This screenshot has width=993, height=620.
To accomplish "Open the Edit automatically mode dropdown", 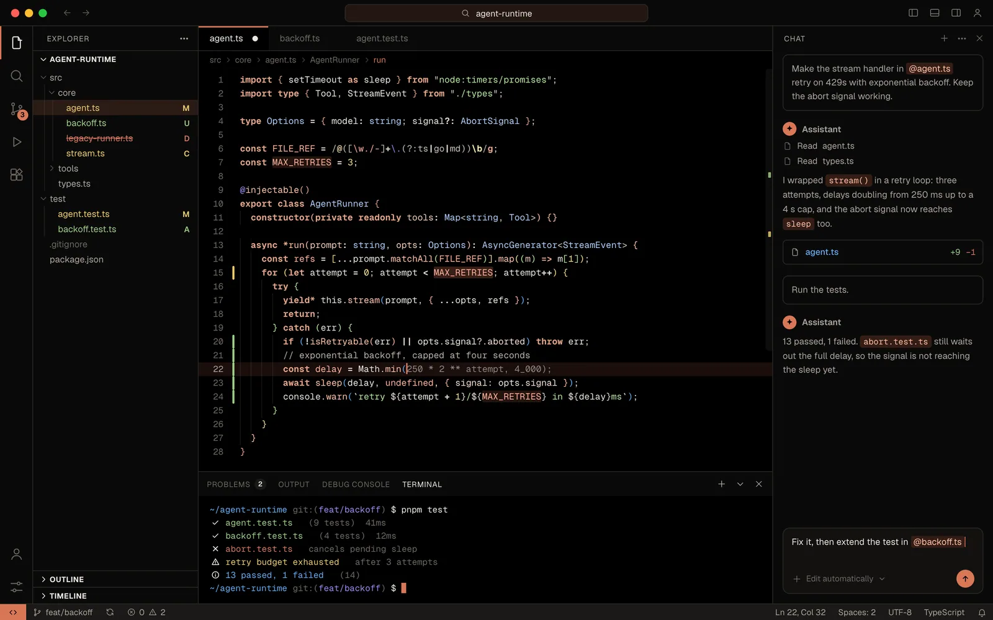I will 845,578.
